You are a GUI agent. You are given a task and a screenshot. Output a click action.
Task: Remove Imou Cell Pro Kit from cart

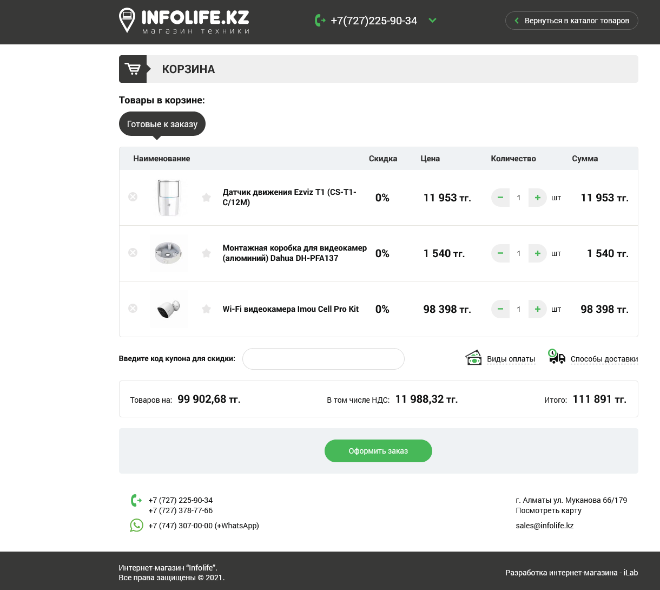(133, 309)
